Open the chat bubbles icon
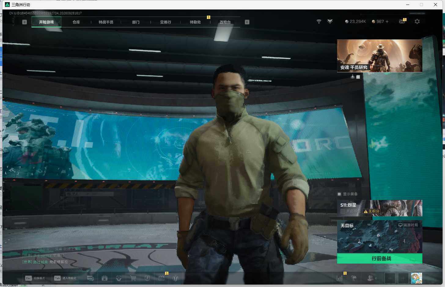 90,278
